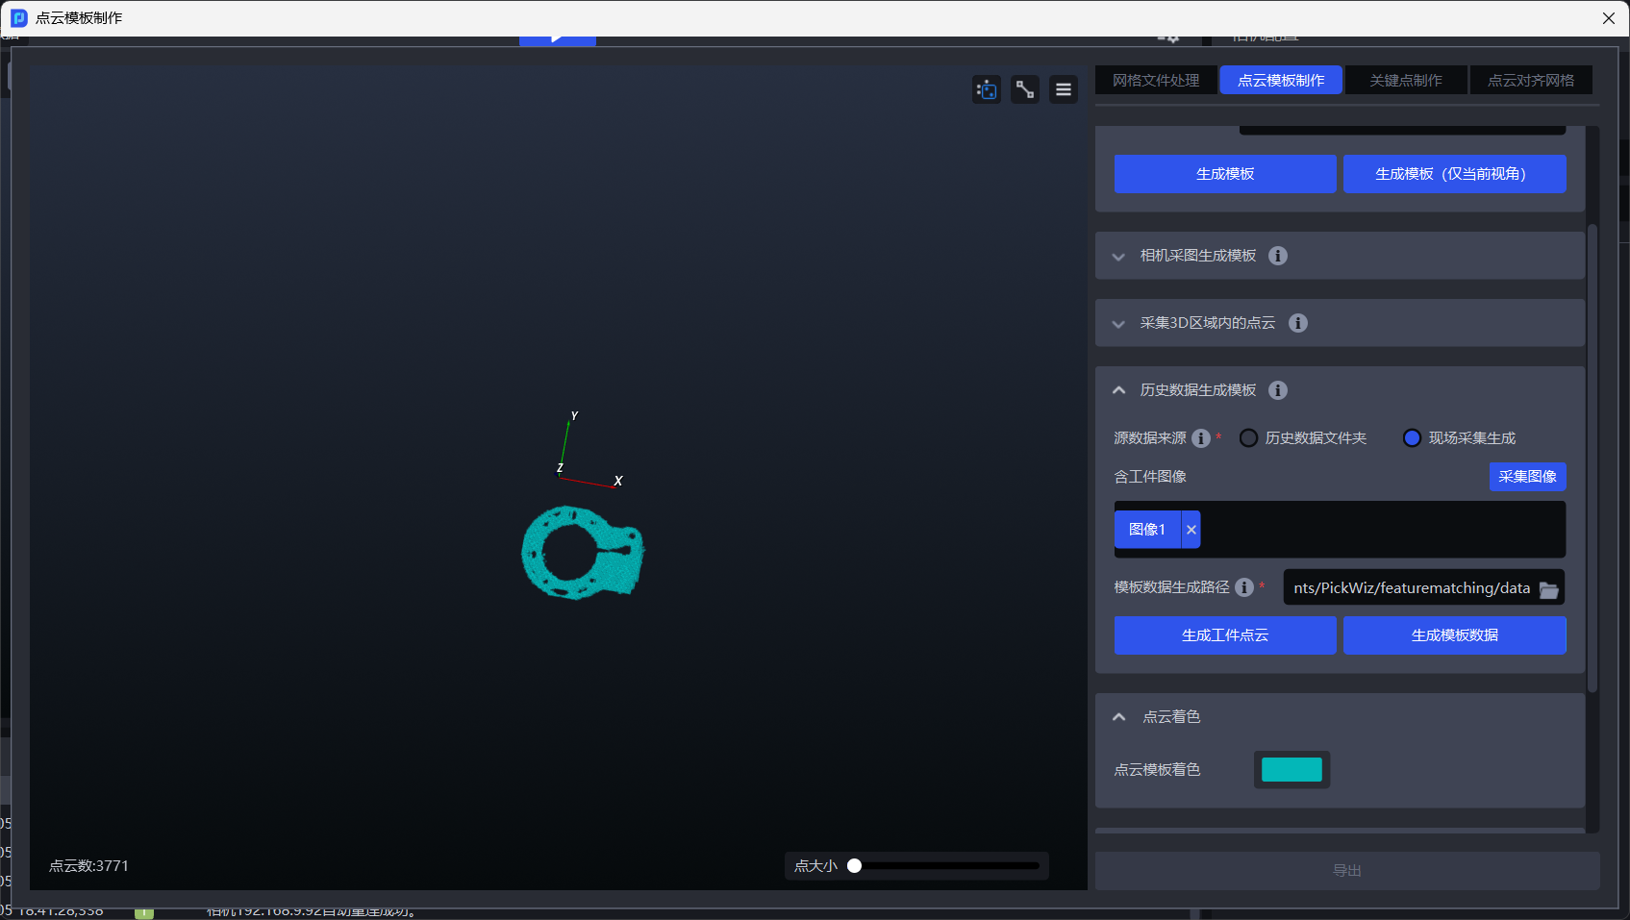This screenshot has height=920, width=1630.
Task: Switch to the 网格文件处理 tab
Action: 1156,81
